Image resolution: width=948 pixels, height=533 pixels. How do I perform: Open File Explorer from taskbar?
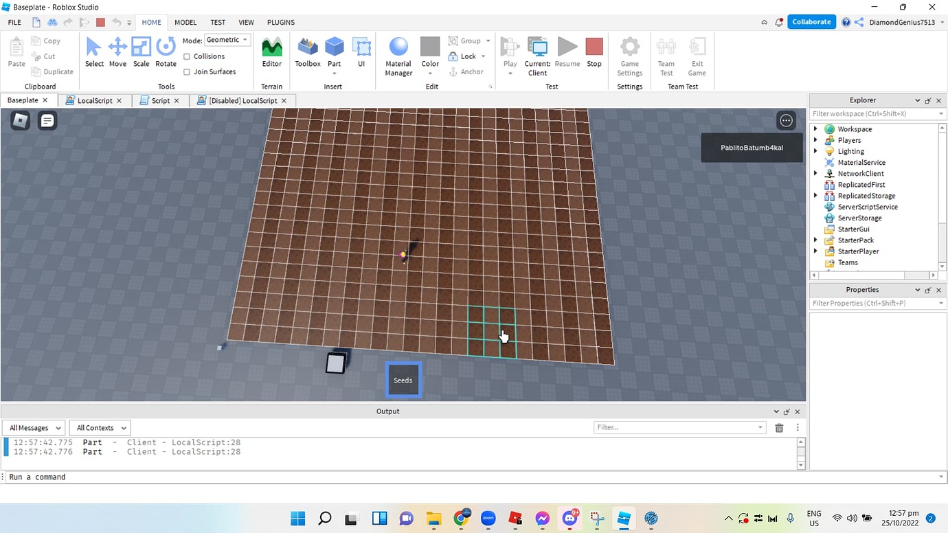tap(433, 519)
